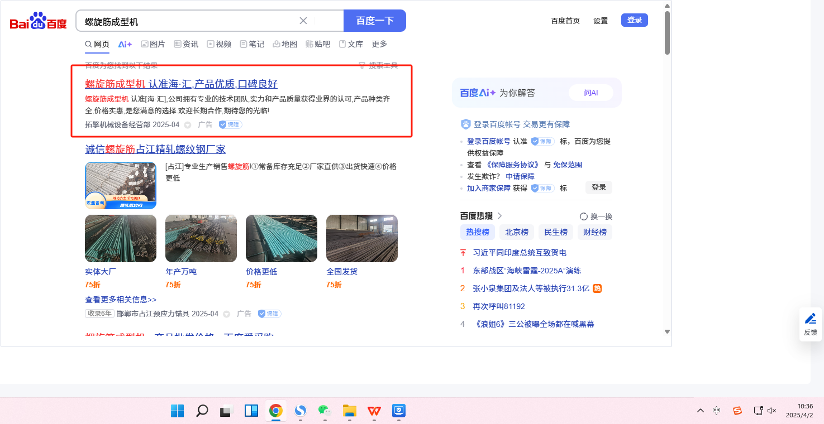Viewport: 824px width, 424px height.
Task: Open File Explorer in the taskbar
Action: (x=349, y=411)
